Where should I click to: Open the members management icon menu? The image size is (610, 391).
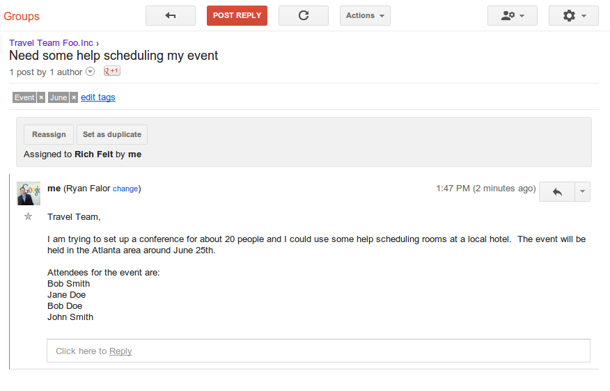coord(512,16)
